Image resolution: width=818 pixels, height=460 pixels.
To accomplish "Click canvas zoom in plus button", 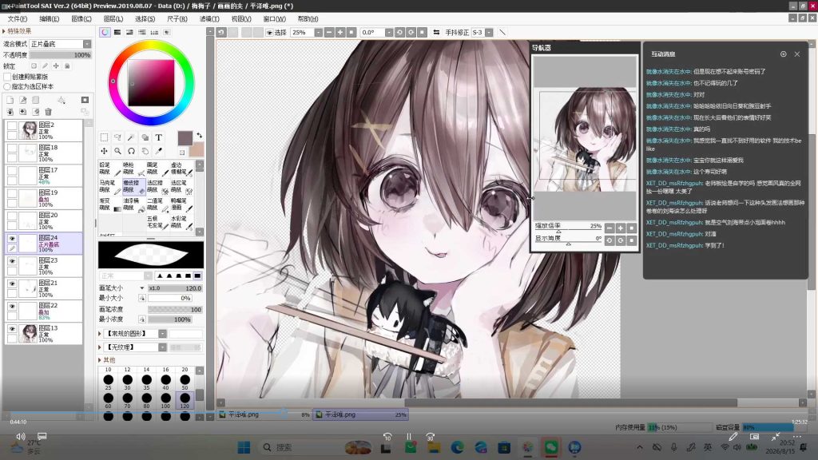I will point(340,32).
